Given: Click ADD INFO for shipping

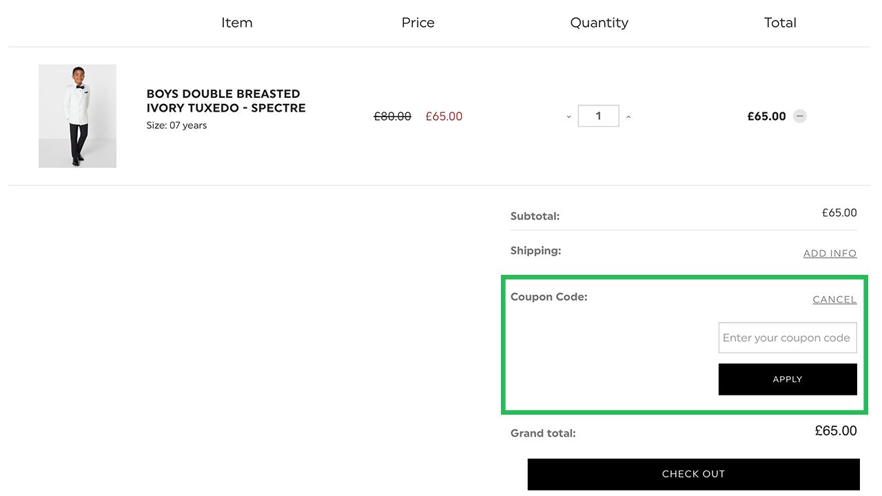Looking at the screenshot, I should tap(830, 254).
